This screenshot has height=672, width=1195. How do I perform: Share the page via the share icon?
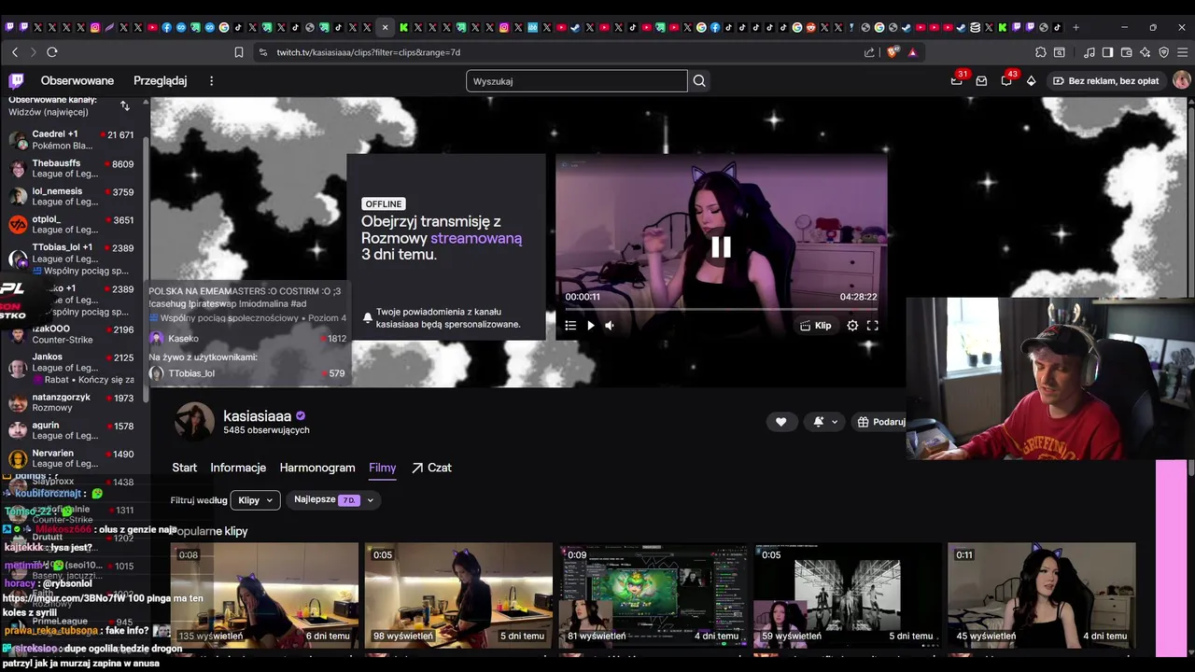[869, 52]
